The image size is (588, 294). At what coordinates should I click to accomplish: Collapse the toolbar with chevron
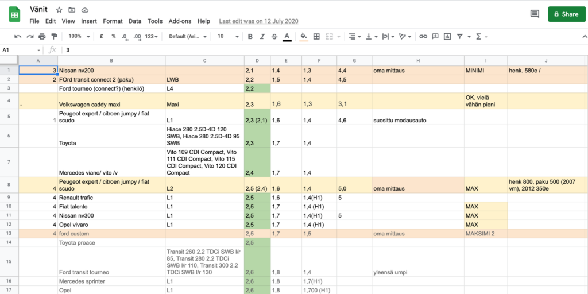click(584, 36)
